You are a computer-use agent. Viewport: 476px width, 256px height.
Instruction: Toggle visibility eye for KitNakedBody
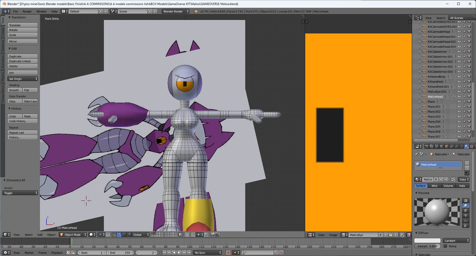(x=459, y=76)
